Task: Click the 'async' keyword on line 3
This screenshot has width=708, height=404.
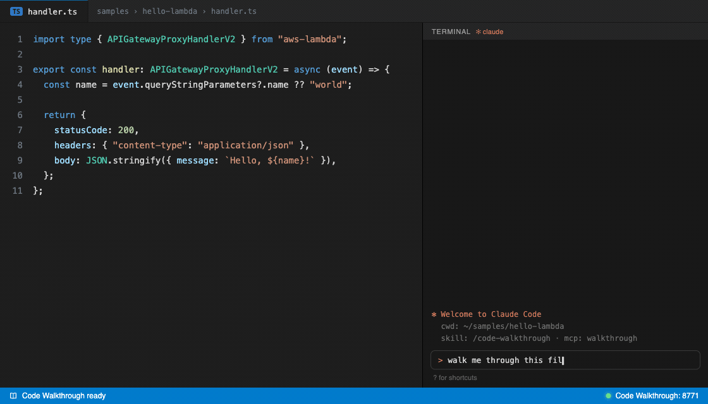Action: tap(307, 69)
